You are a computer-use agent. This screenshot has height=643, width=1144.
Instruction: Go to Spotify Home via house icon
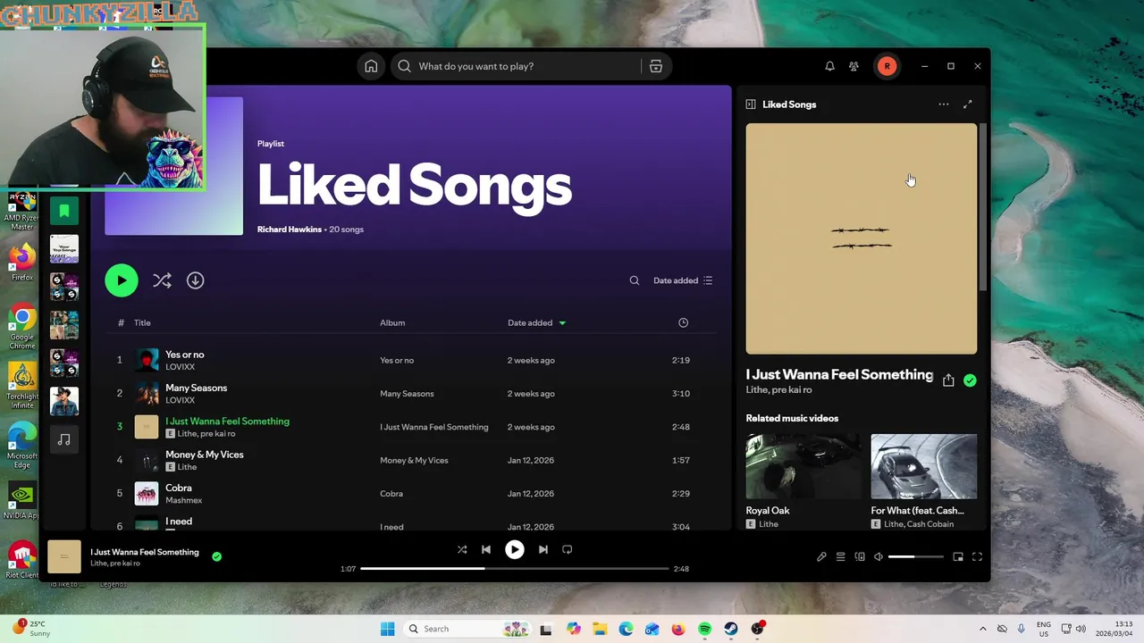point(371,66)
